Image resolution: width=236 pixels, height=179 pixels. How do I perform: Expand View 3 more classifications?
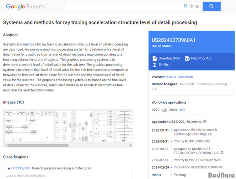point(26,176)
